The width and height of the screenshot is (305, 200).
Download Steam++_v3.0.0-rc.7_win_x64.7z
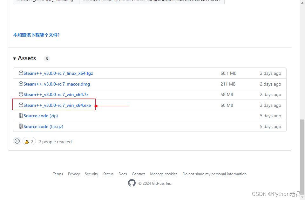(x=56, y=94)
